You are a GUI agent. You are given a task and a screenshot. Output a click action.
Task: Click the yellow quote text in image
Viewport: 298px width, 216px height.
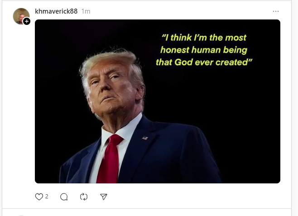(204, 50)
